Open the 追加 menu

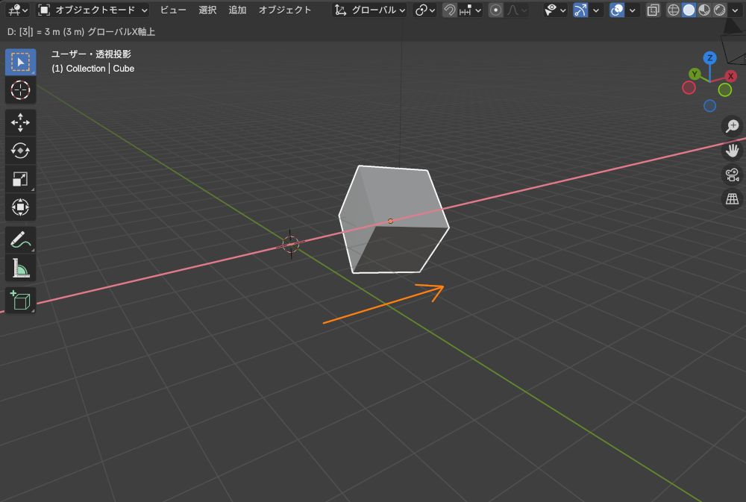pyautogui.click(x=237, y=10)
